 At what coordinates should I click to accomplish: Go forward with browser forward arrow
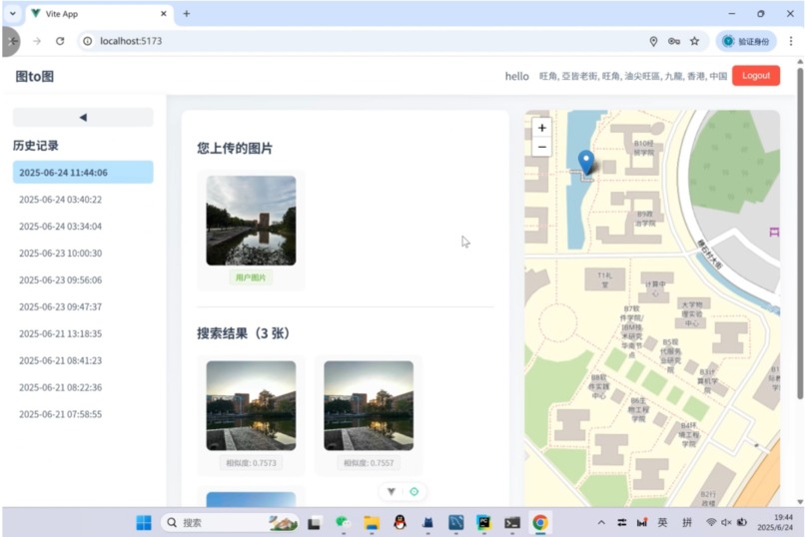(x=36, y=41)
